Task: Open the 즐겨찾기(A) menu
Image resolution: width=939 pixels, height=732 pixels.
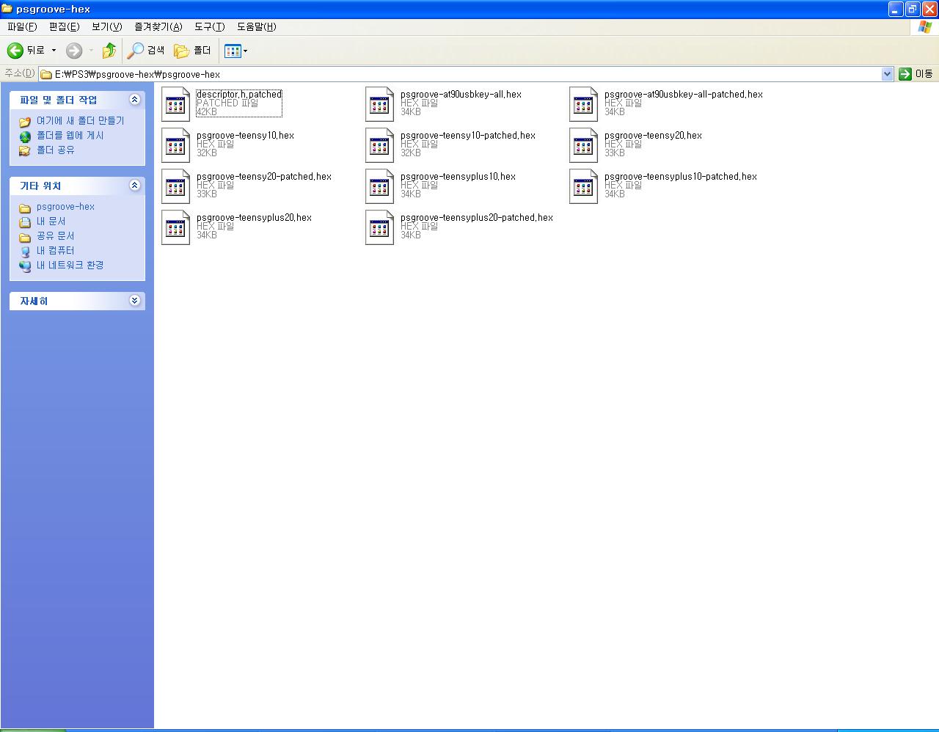Action: (158, 27)
